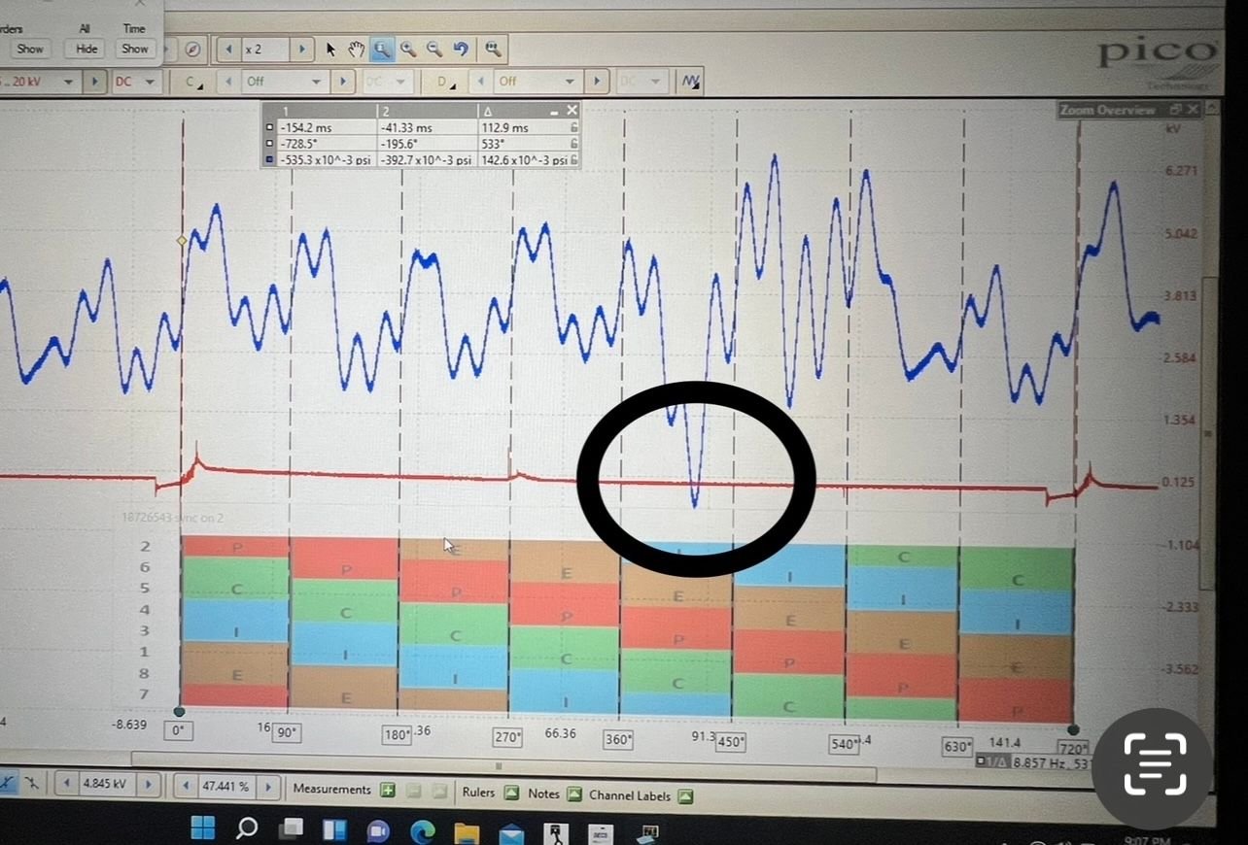This screenshot has width=1248, height=845.
Task: Toggle the Channel Labels display
Action: tap(685, 795)
